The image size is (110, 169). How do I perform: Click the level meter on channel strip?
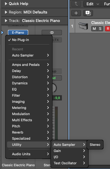[56, 123]
